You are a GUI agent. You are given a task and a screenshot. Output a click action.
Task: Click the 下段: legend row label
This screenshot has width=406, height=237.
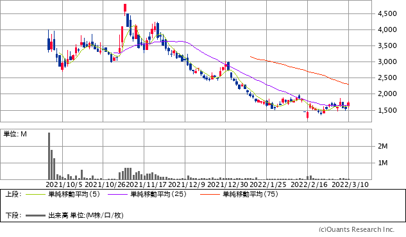(x=13, y=215)
